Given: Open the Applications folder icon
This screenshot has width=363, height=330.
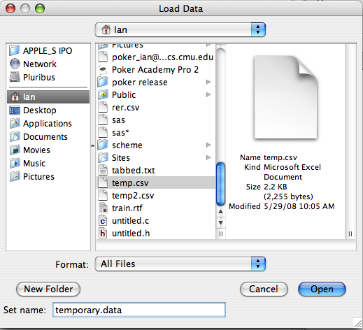Looking at the screenshot, I should point(15,123).
